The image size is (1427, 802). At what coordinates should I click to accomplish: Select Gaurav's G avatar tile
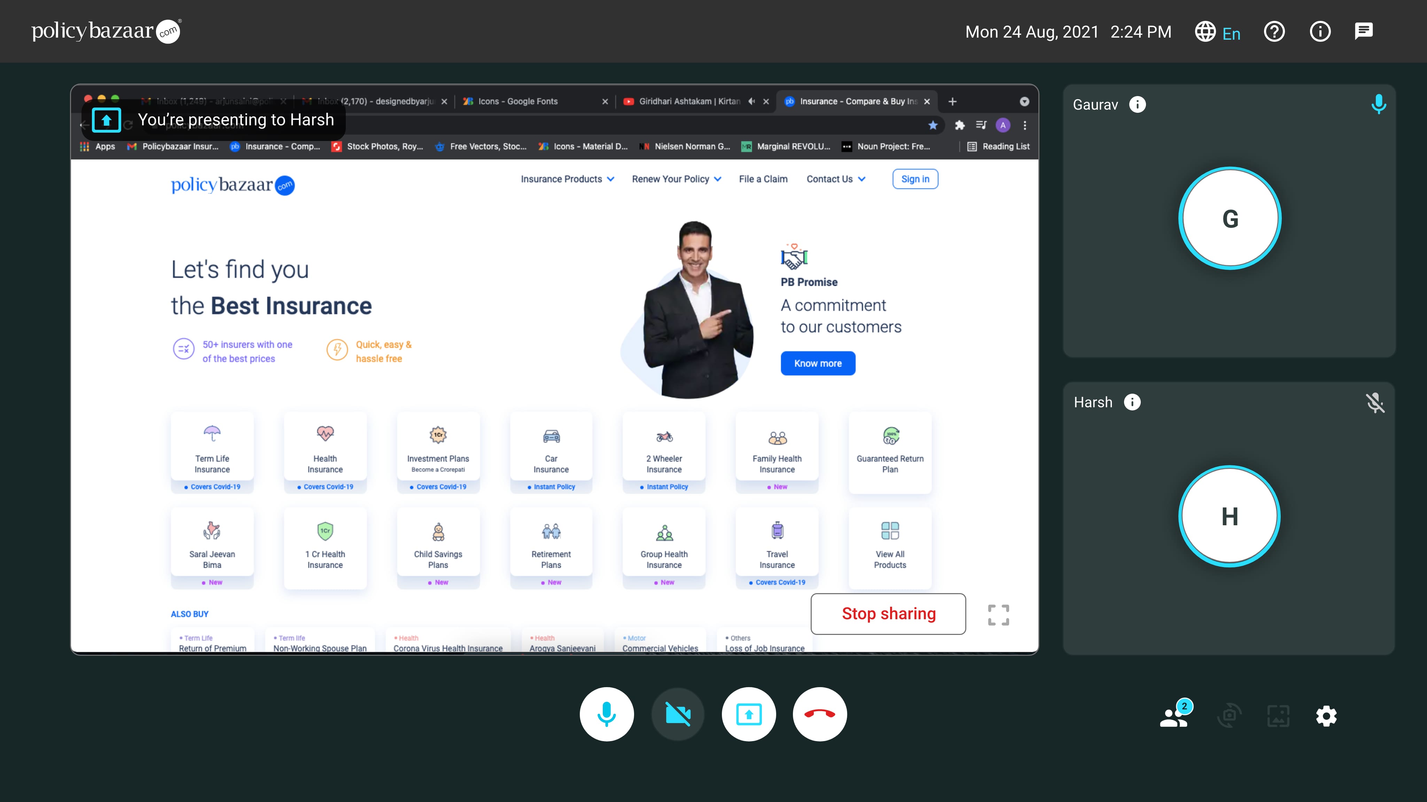[1229, 219]
